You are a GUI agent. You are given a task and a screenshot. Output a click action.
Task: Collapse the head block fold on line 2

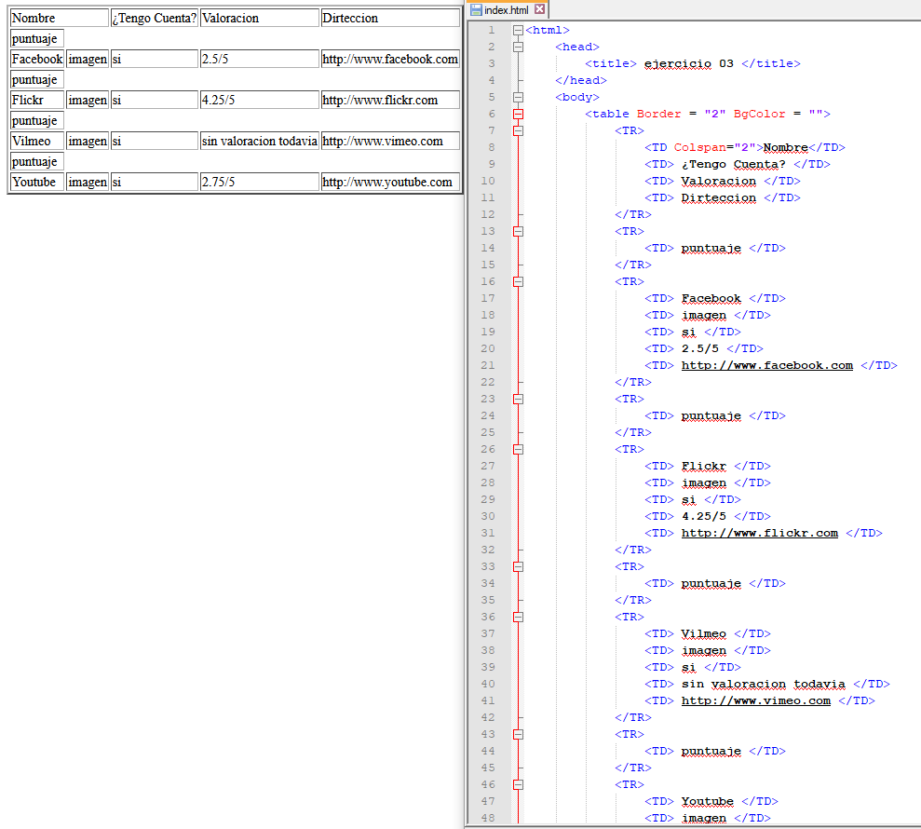pos(518,47)
